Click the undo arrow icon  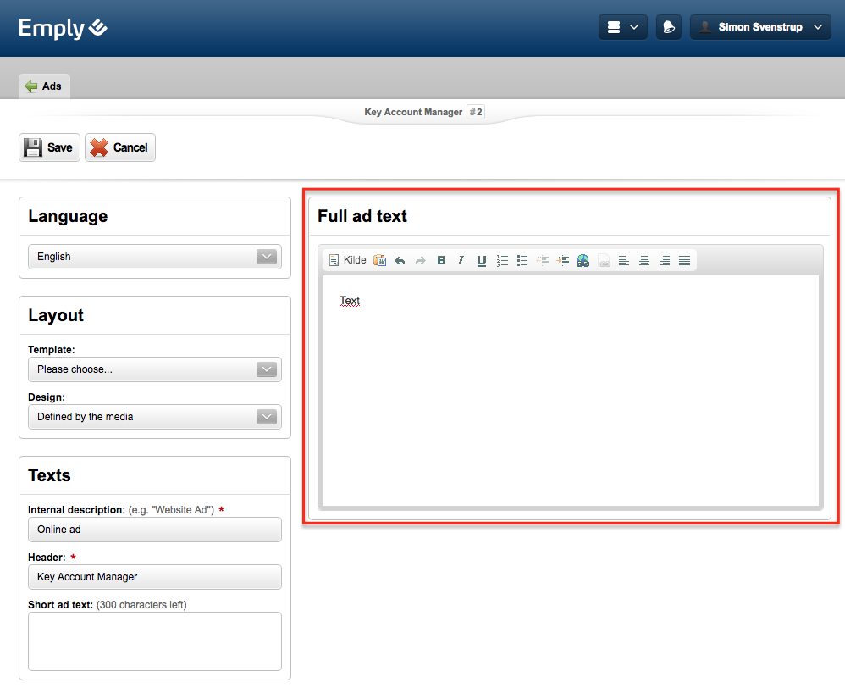(x=400, y=260)
